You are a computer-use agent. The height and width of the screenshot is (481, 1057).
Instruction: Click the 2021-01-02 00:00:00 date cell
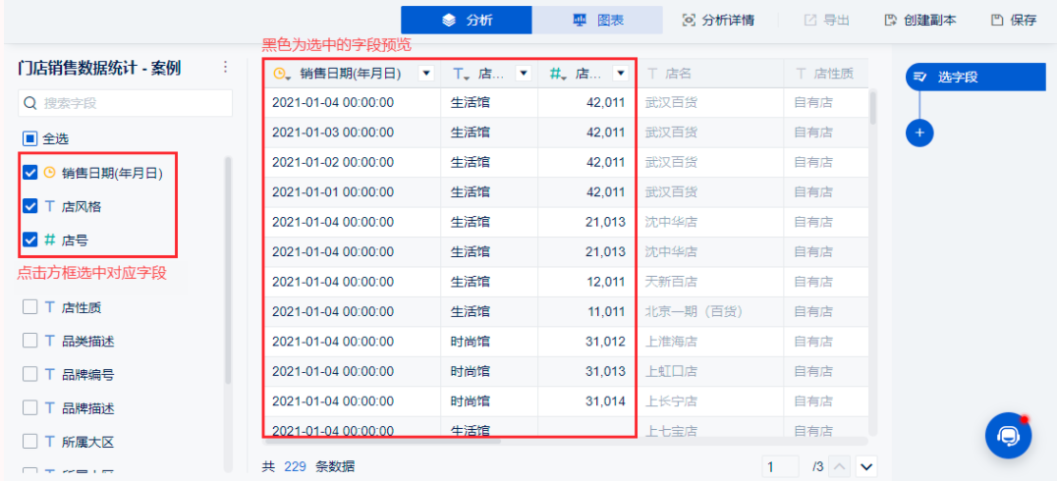[352, 162]
